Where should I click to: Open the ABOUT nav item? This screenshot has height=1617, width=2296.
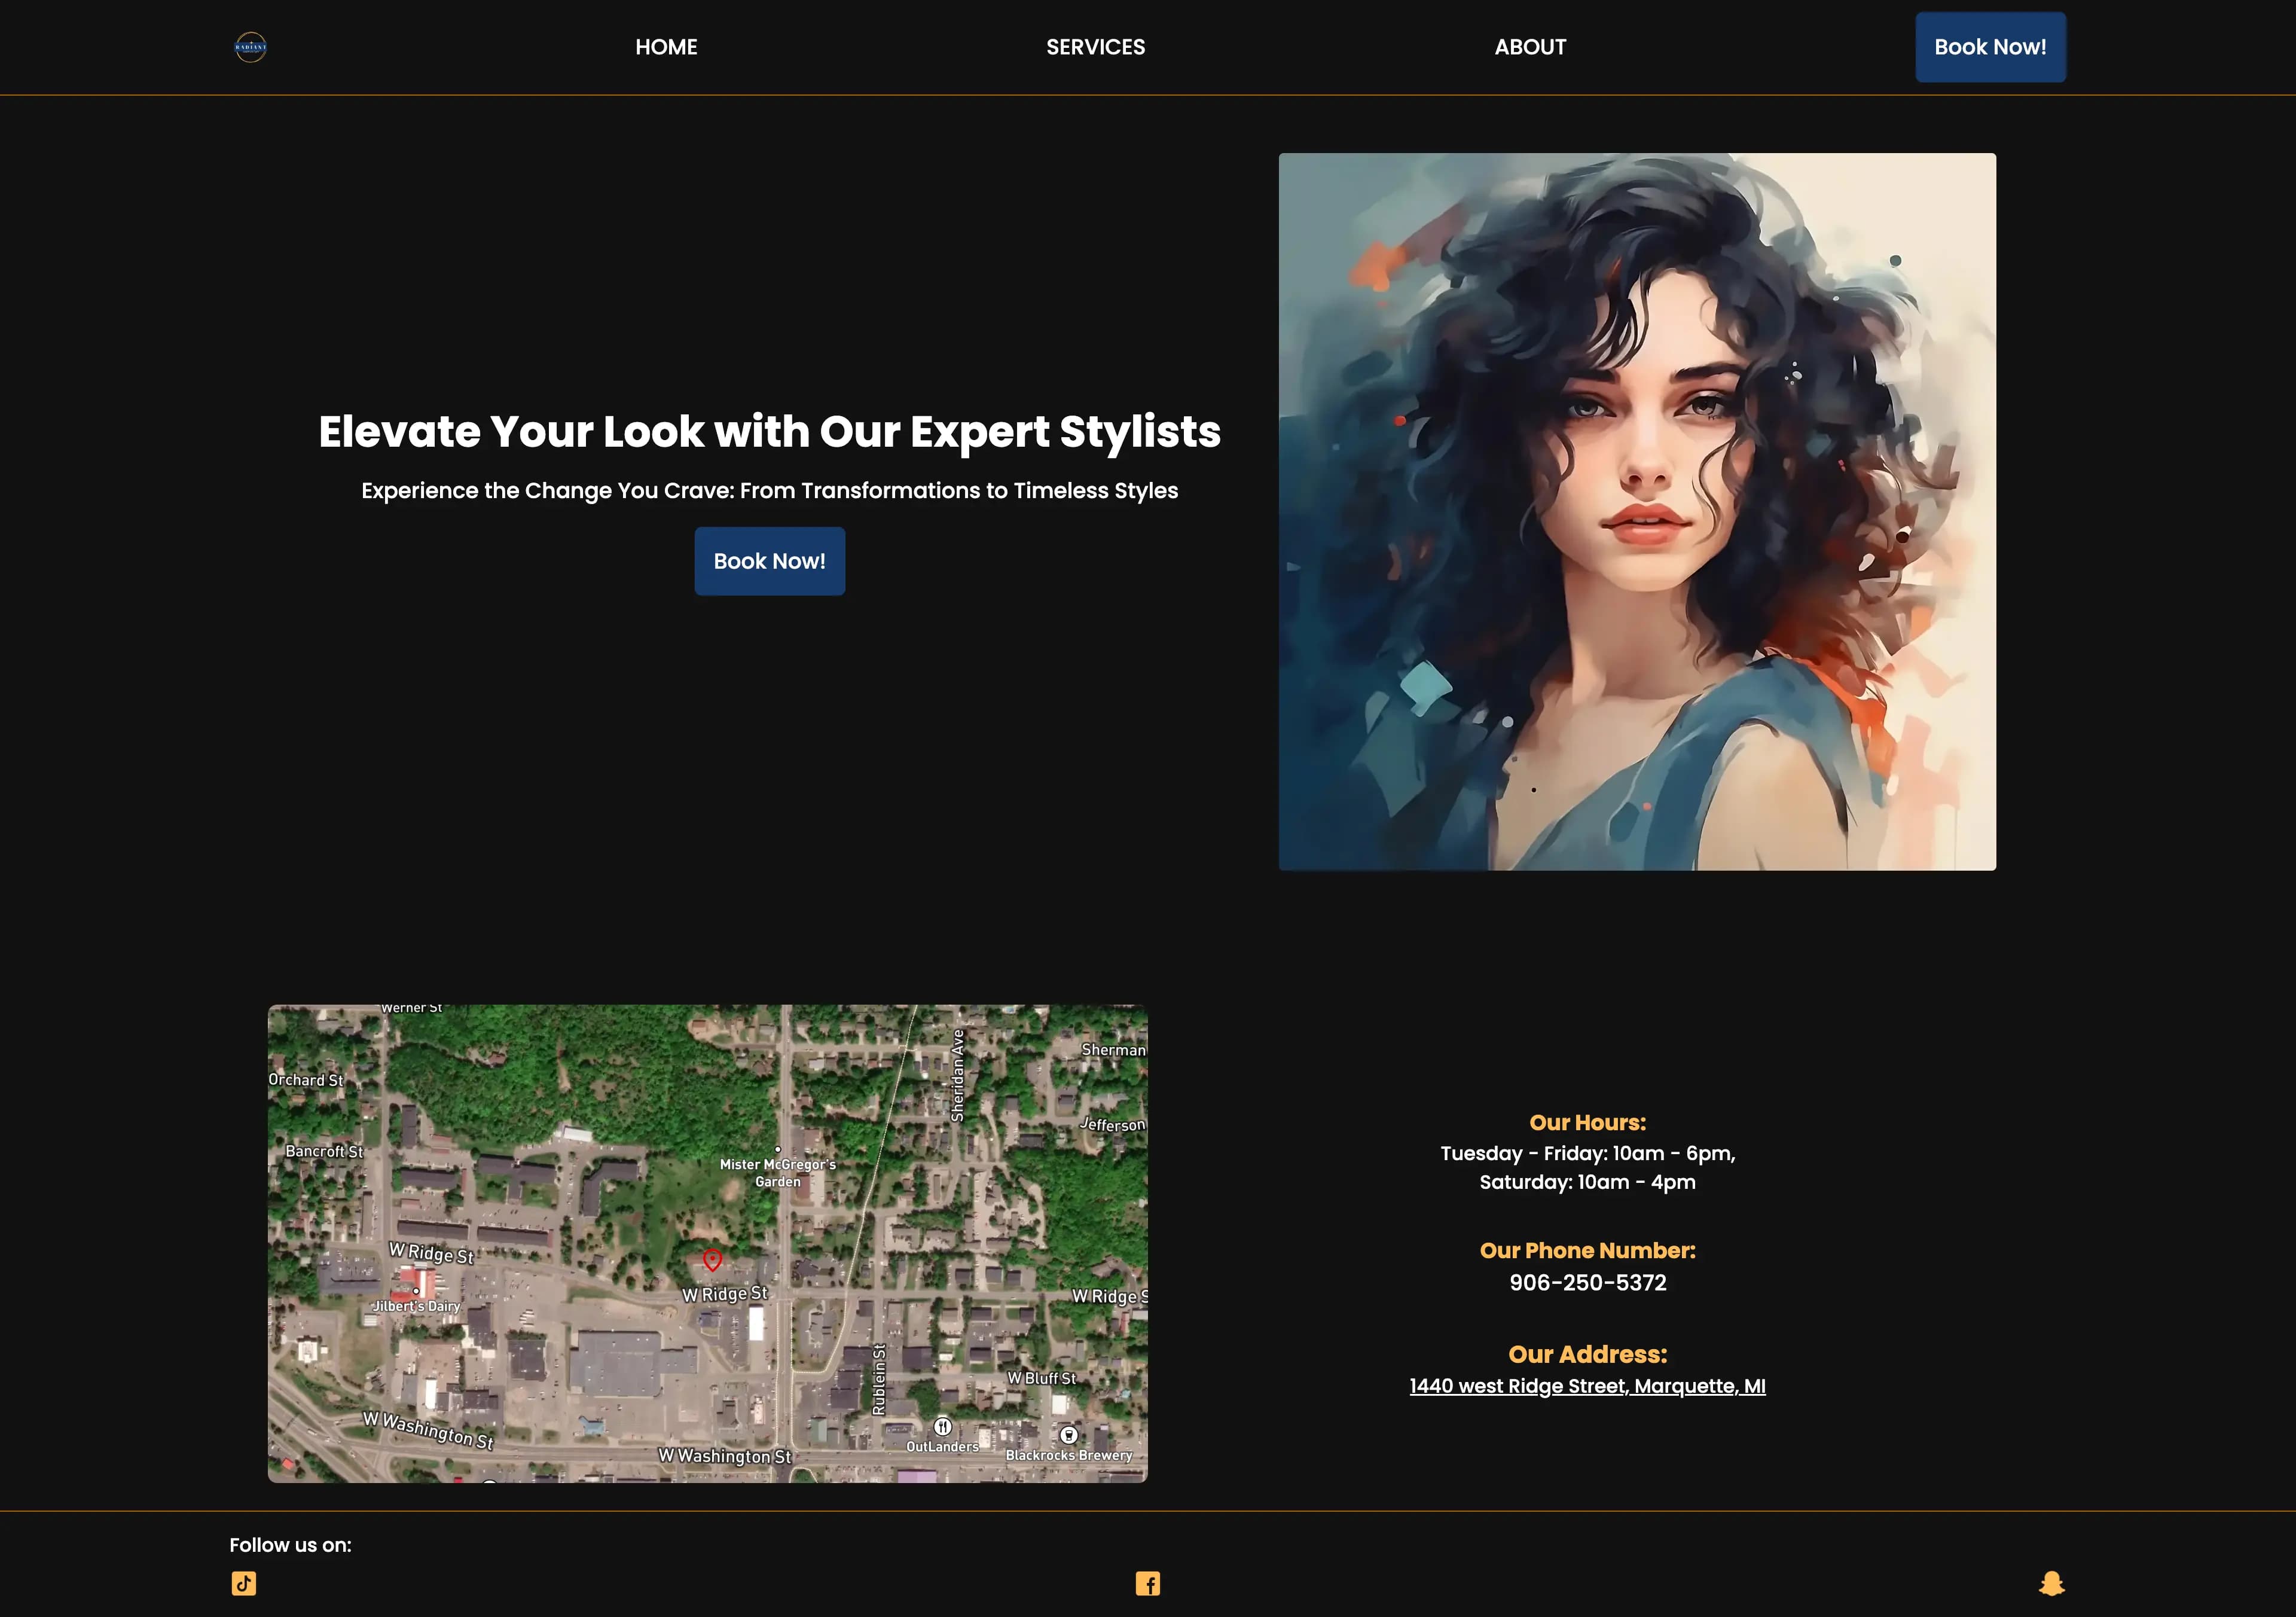tap(1530, 47)
